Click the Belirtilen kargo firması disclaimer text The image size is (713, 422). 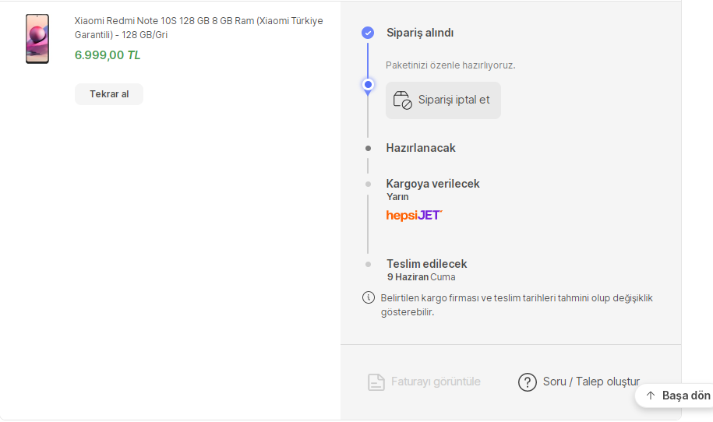517,304
